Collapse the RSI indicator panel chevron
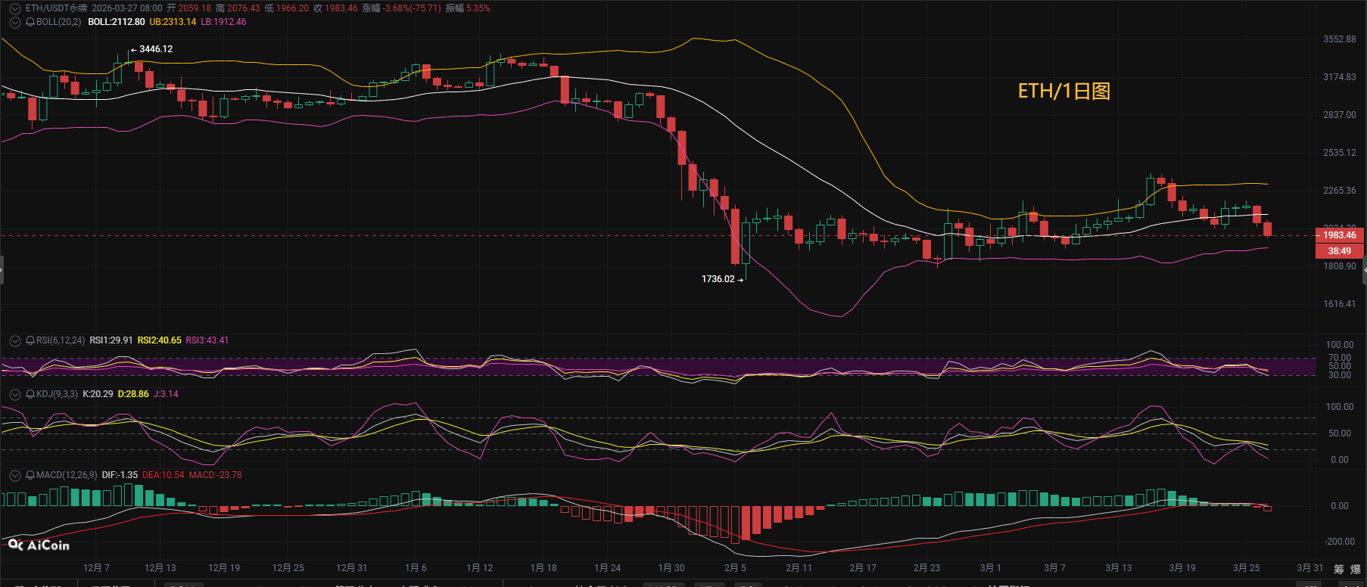The width and height of the screenshot is (1367, 587). [14, 340]
